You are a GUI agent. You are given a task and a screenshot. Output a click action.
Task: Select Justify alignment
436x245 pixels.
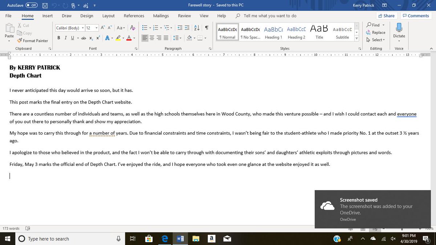(x=166, y=38)
